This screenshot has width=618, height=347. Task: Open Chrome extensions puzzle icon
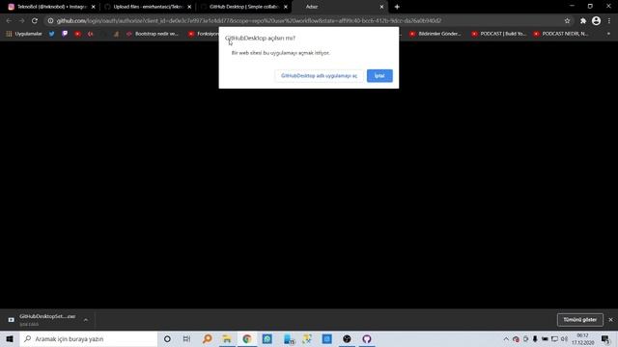pyautogui.click(x=583, y=21)
